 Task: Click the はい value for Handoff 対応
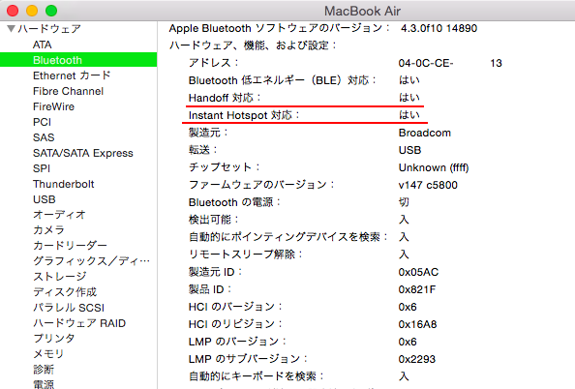point(409,98)
